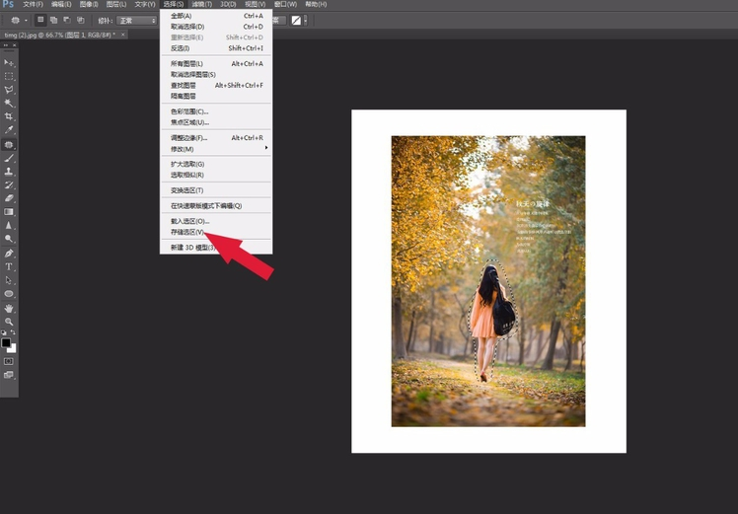This screenshot has width=738, height=514.
Task: Select the Sharpen tool
Action: tap(9, 225)
